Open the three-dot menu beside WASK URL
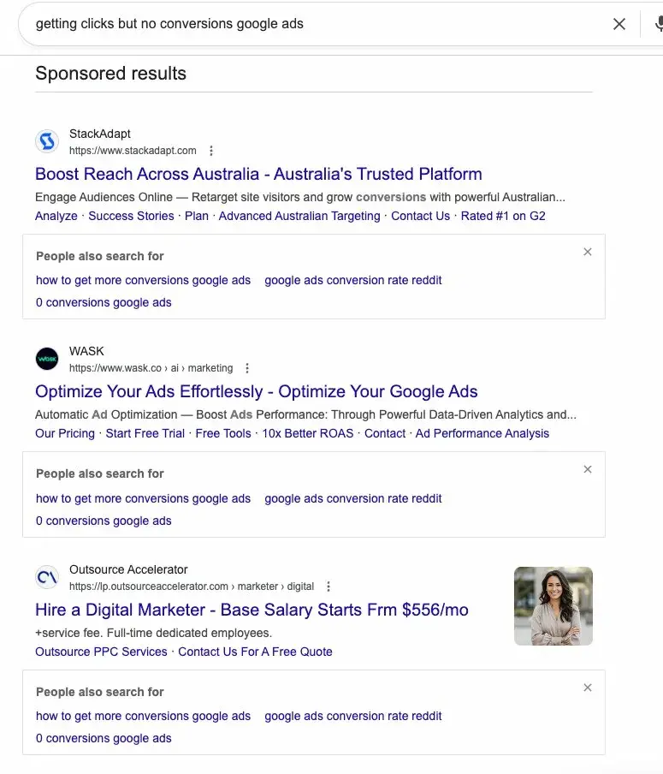Image resolution: width=663 pixels, height=774 pixels. pos(246,367)
